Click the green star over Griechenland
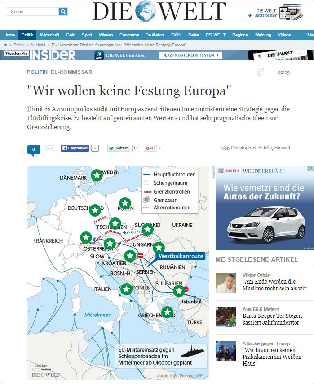The width and height of the screenshot is (314, 384). [x=167, y=312]
